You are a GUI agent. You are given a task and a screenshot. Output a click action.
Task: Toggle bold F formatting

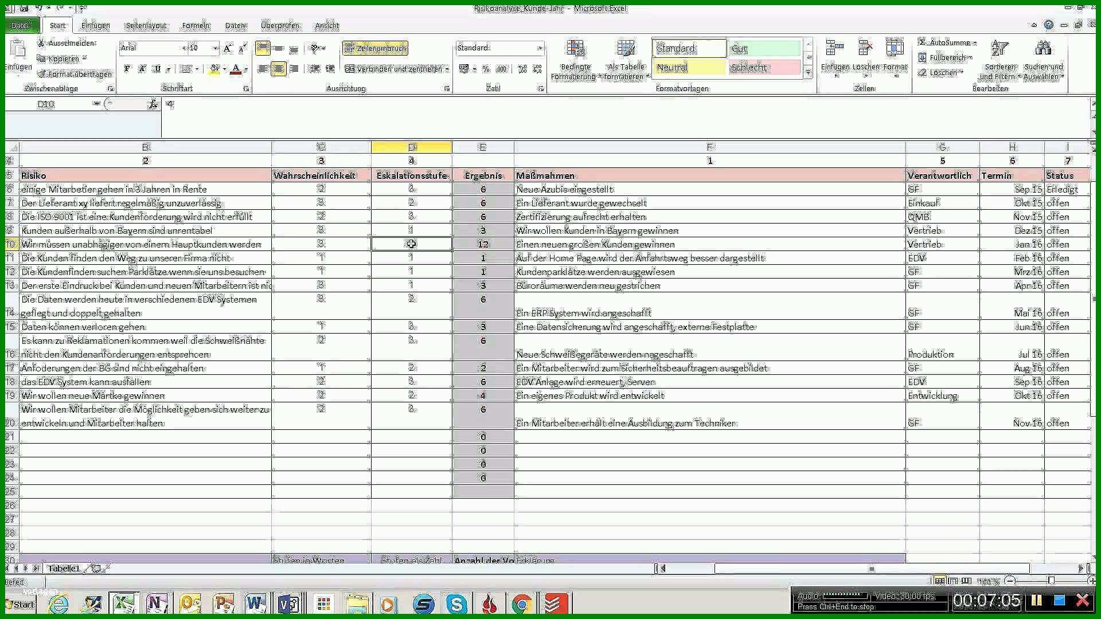click(x=127, y=69)
